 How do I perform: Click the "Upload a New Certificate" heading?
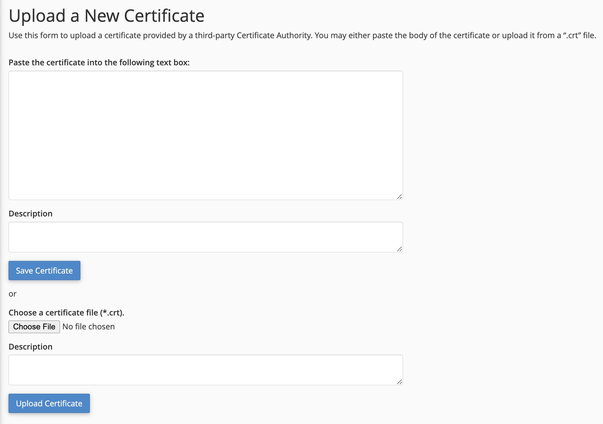(x=107, y=16)
